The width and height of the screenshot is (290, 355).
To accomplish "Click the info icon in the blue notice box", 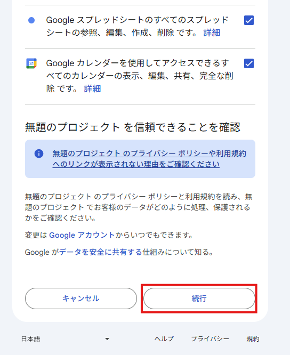I will [39, 154].
